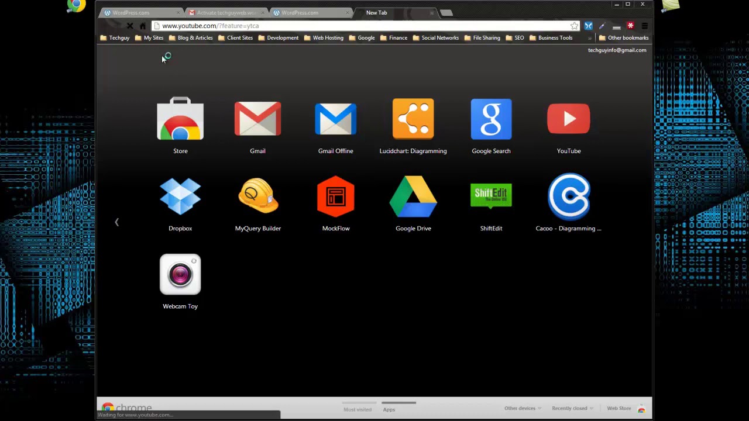Switch to the first WordPress.com tab
This screenshot has height=421, width=749.
(141, 12)
